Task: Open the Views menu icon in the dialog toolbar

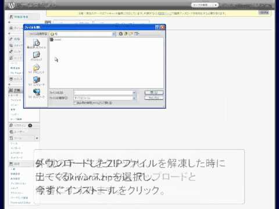Action: pyautogui.click(x=137, y=34)
